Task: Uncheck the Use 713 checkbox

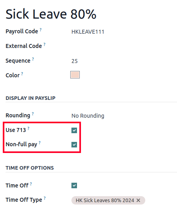Action: pyautogui.click(x=74, y=130)
